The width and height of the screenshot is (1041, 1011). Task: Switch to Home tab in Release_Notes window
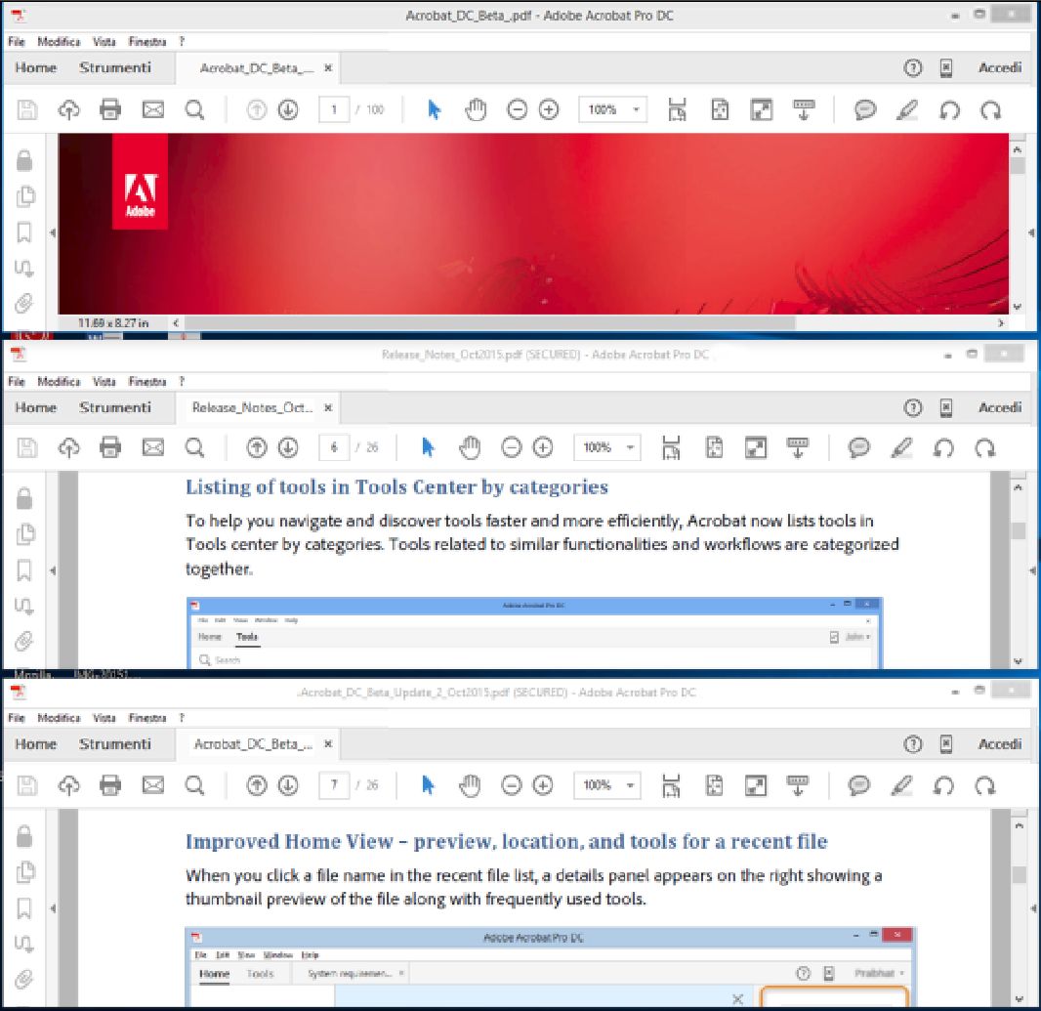36,408
